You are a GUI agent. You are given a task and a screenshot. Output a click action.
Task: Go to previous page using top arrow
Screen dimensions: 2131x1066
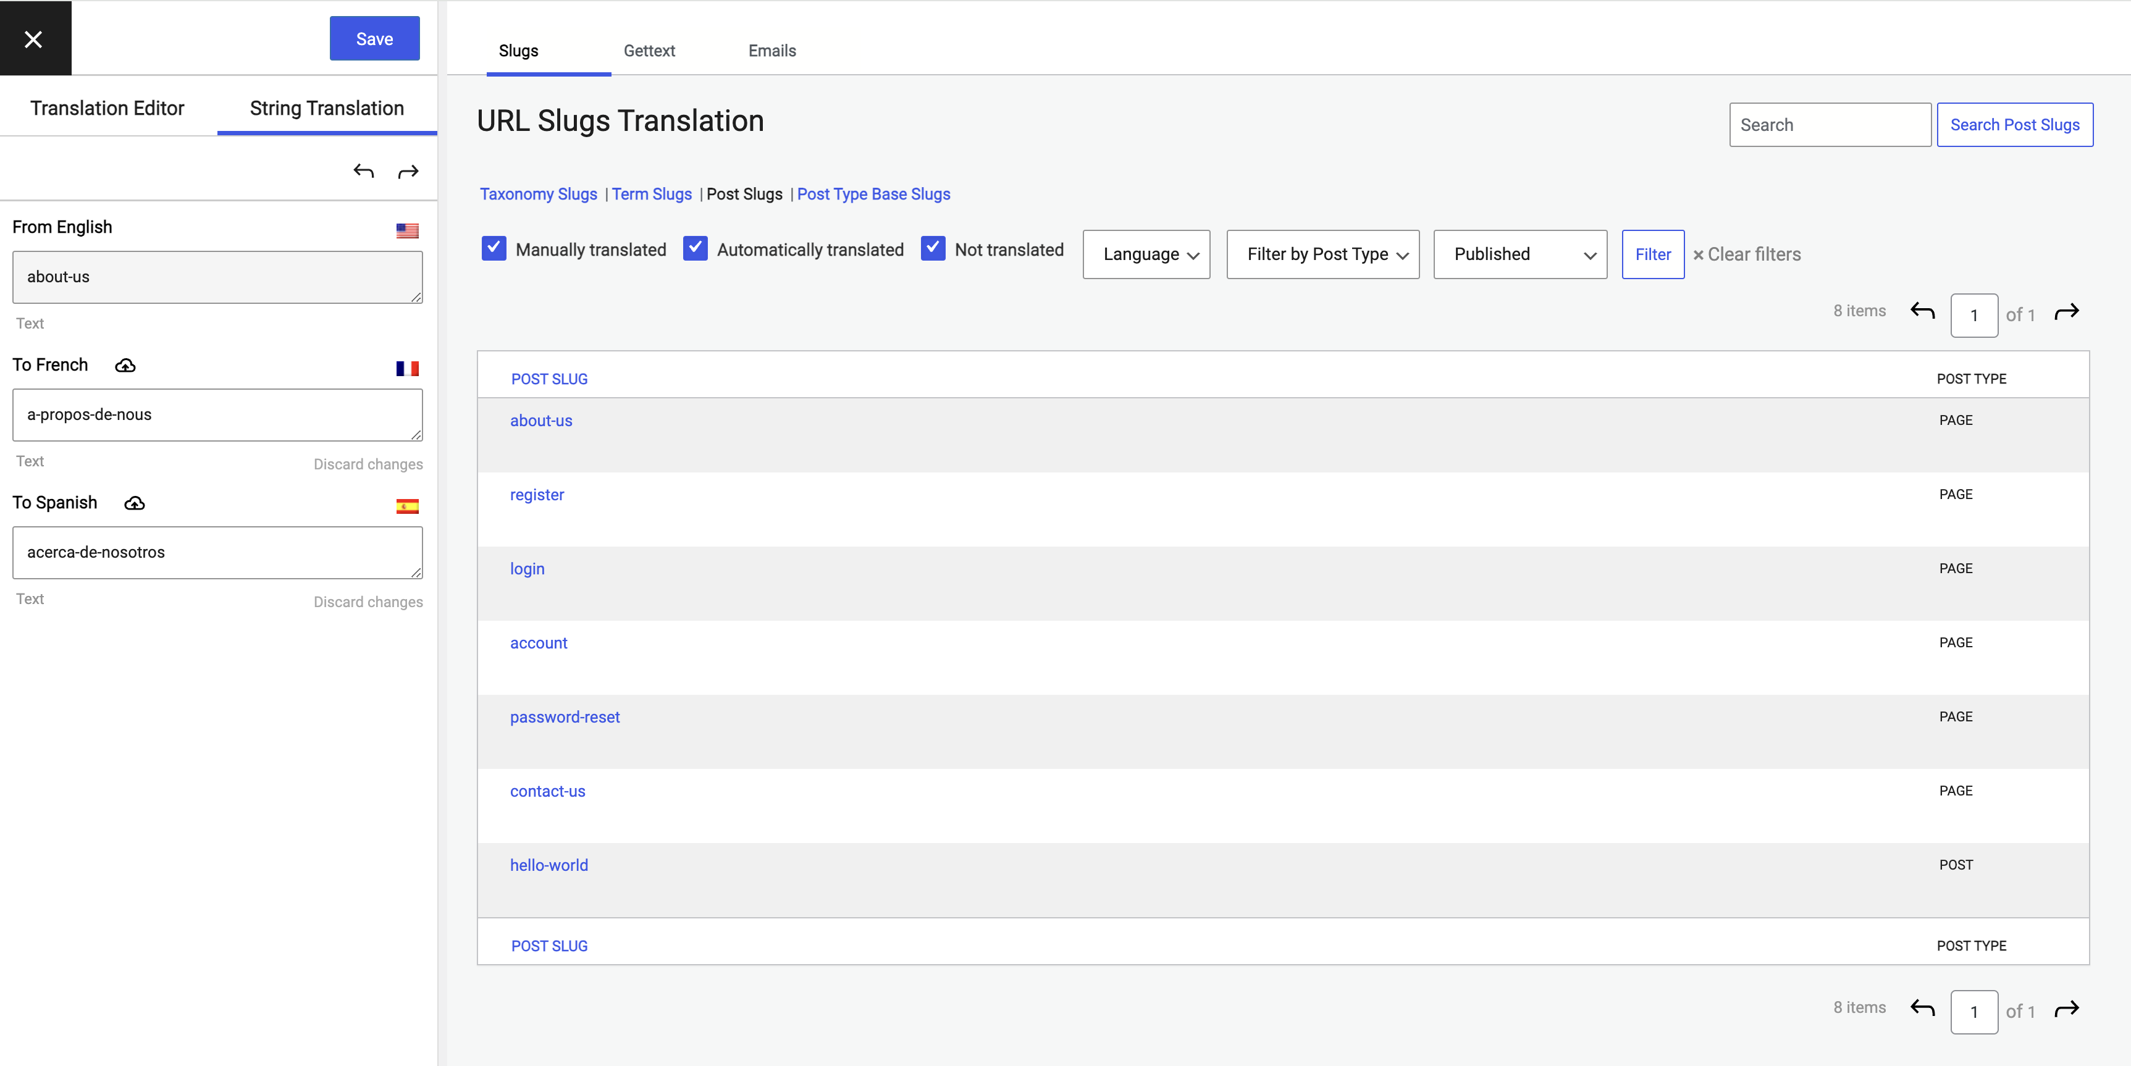1922,312
